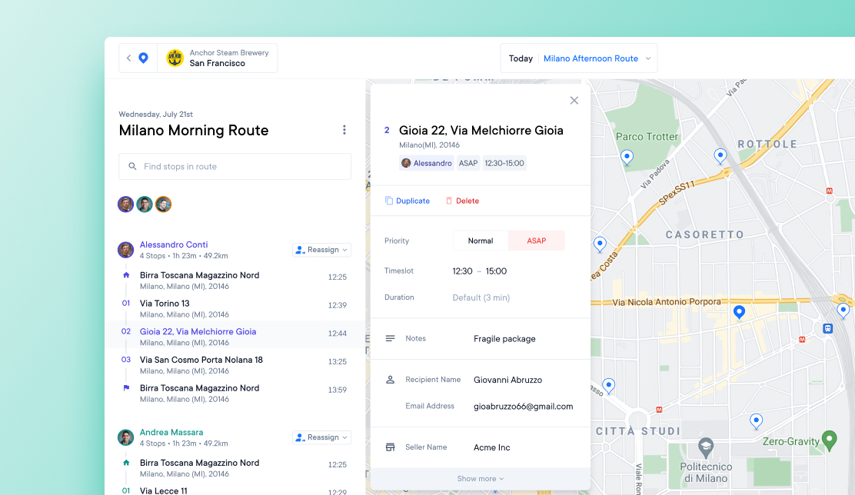Toggle Alessandro's avatar filter above the stop list
The width and height of the screenshot is (855, 495).
point(125,204)
